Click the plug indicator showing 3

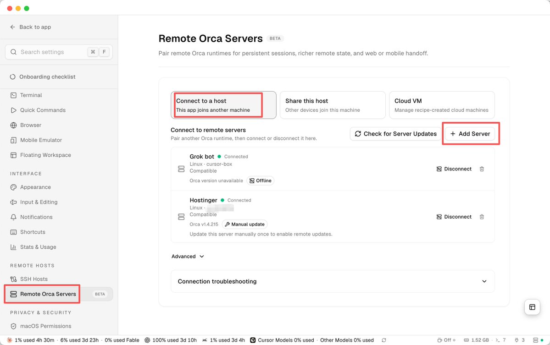[x=519, y=340]
